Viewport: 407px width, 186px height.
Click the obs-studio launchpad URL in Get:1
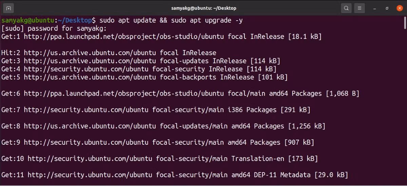click(x=124, y=37)
